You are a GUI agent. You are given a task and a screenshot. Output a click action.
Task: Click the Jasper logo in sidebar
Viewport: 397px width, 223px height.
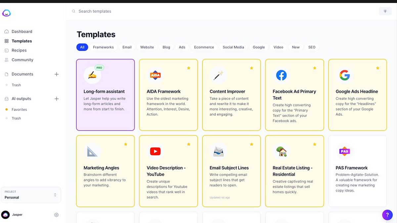[x=6, y=13]
